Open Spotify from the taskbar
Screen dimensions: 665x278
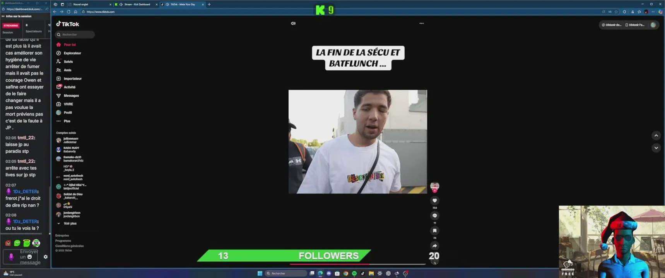coord(354,273)
